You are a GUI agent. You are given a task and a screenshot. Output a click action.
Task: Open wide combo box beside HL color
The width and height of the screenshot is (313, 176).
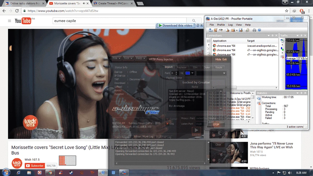(x=211, y=73)
